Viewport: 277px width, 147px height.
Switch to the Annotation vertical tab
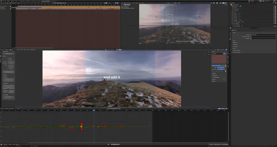coord(1,60)
